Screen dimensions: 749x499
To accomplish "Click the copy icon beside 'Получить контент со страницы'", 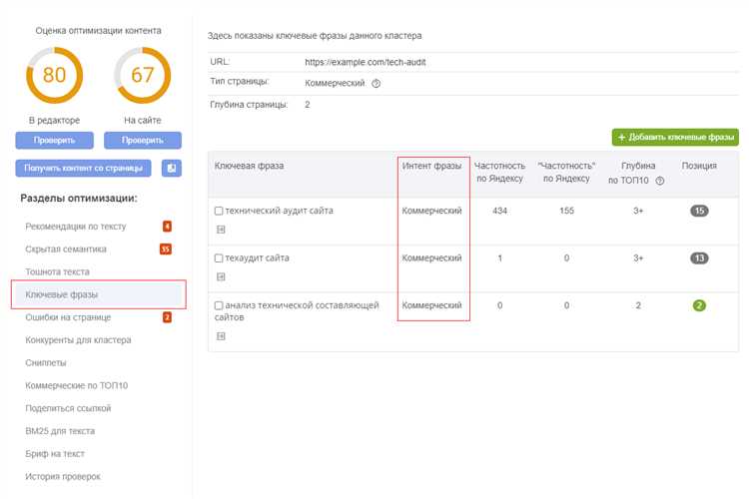I will pos(172,168).
